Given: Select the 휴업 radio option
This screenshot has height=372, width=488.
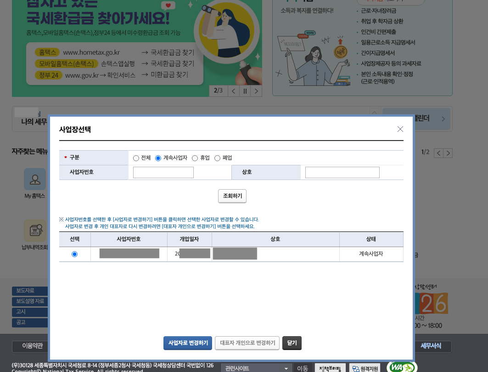Looking at the screenshot, I should (195, 158).
